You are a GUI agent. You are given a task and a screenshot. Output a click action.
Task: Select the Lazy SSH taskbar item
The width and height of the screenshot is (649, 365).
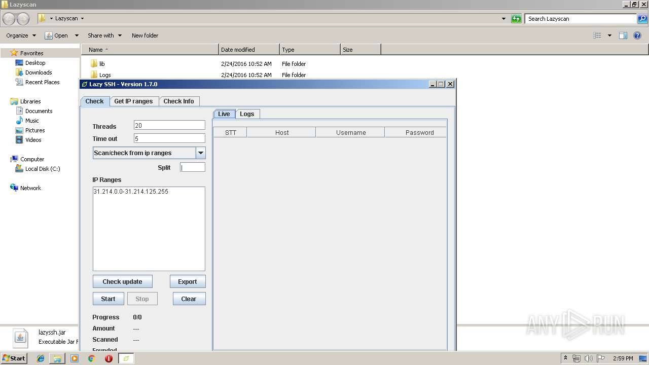point(126,358)
